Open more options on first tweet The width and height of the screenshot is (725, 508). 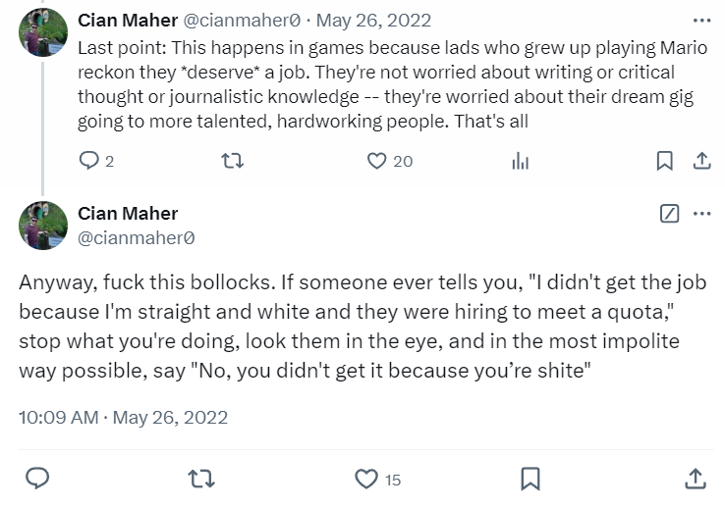click(701, 20)
